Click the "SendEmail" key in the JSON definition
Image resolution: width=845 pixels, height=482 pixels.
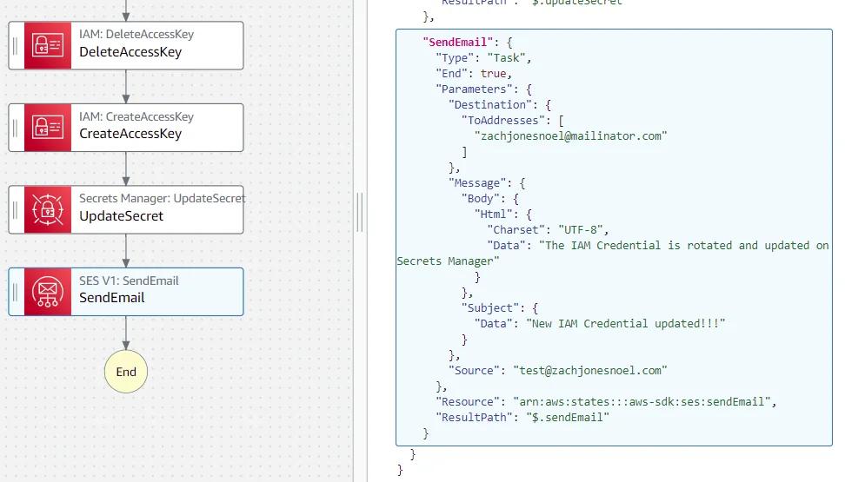[457, 42]
